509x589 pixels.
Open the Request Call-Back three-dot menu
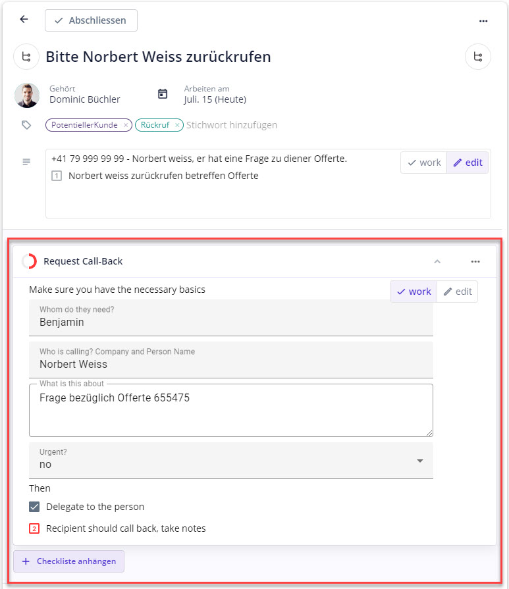pyautogui.click(x=475, y=261)
